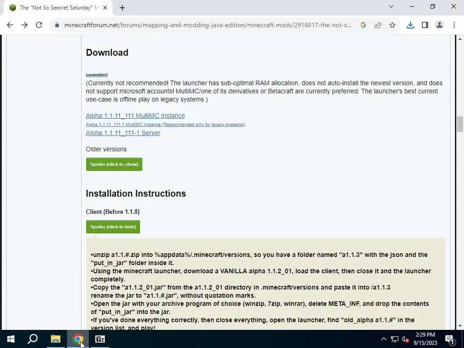The width and height of the screenshot is (464, 348).
Task: Click scrollbar down arrow
Action: pos(460,326)
